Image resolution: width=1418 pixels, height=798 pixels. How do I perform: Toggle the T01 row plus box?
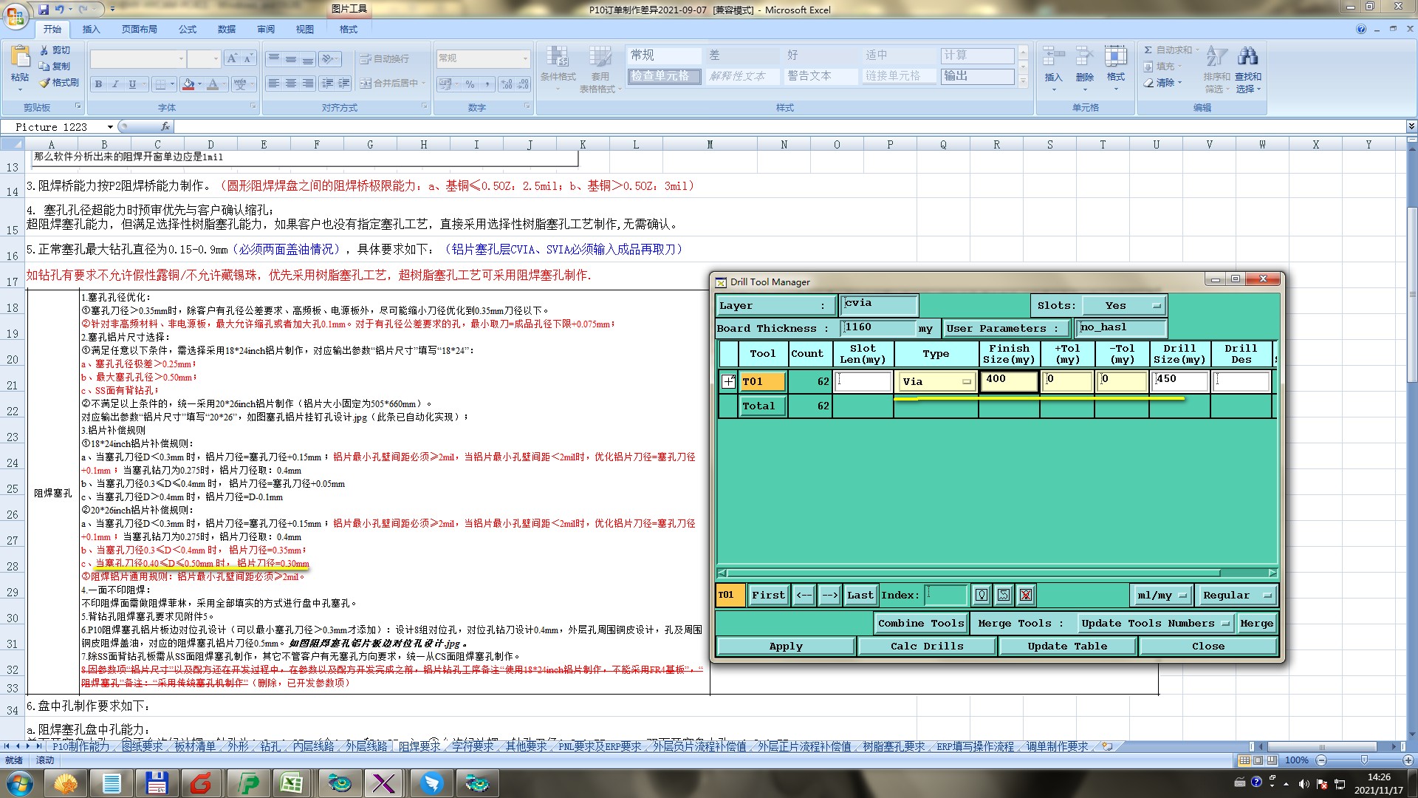click(728, 381)
